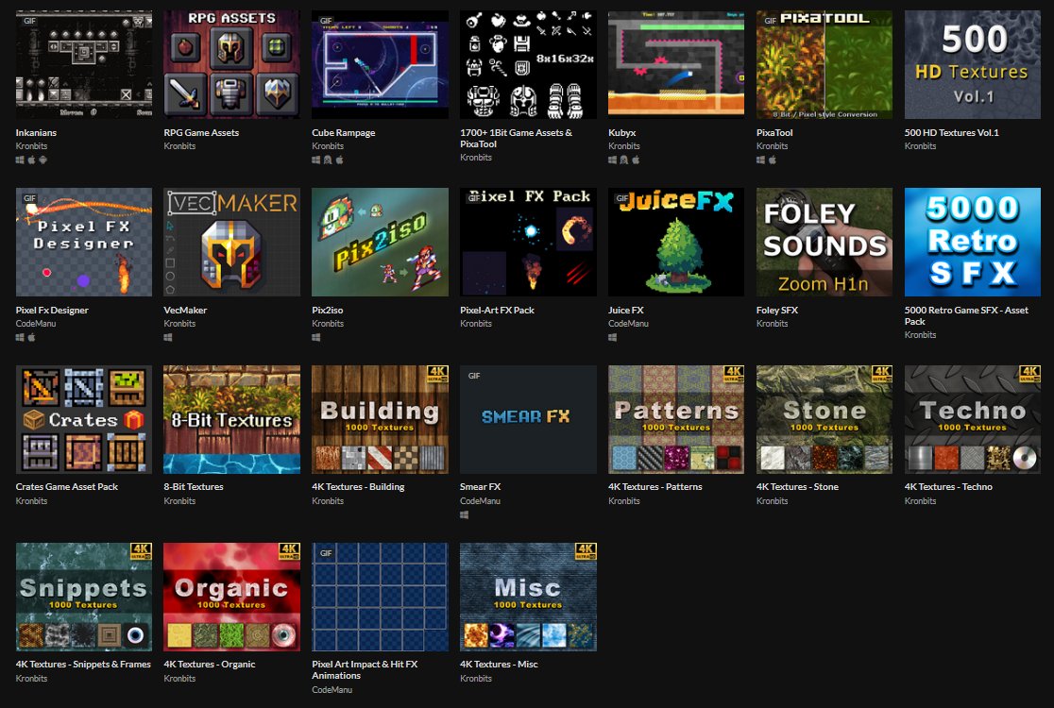Click the Apple icon under Kubyx

[x=636, y=160]
